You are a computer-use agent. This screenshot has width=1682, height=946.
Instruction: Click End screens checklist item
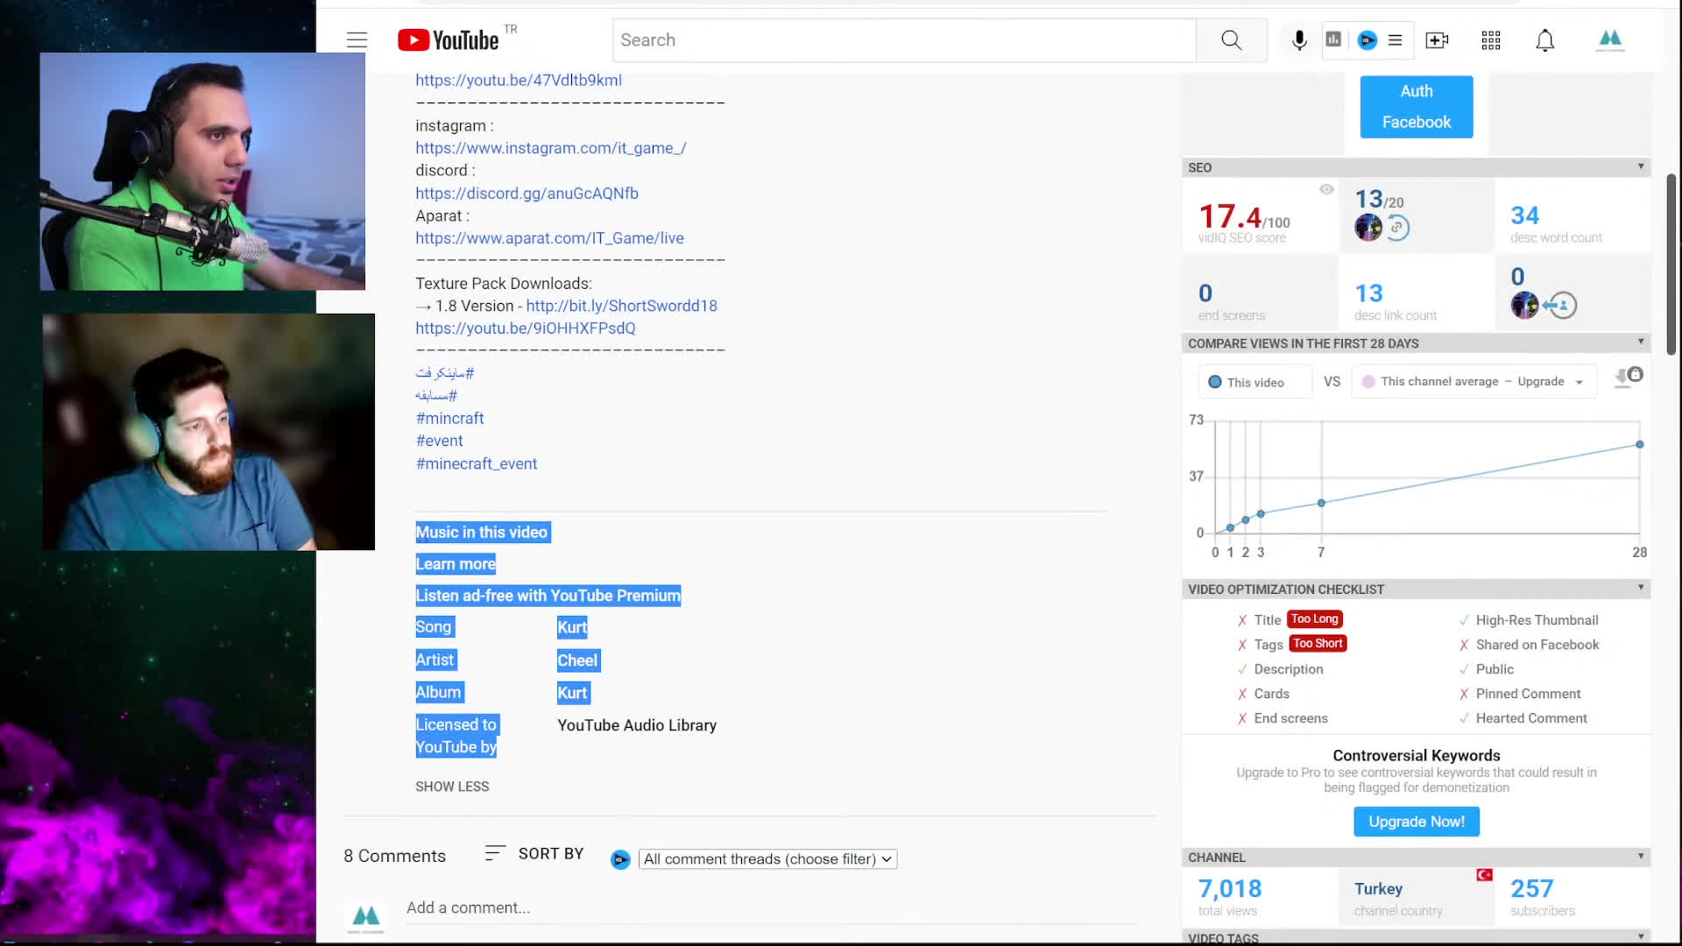1290,718
